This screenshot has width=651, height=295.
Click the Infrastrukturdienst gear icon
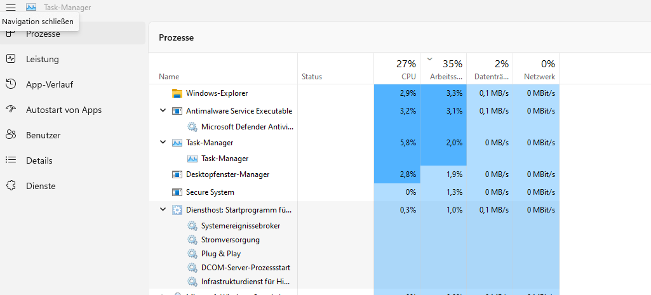point(192,282)
